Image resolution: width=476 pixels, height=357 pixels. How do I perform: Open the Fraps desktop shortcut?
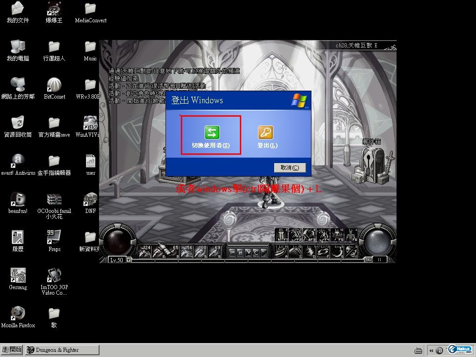54,237
